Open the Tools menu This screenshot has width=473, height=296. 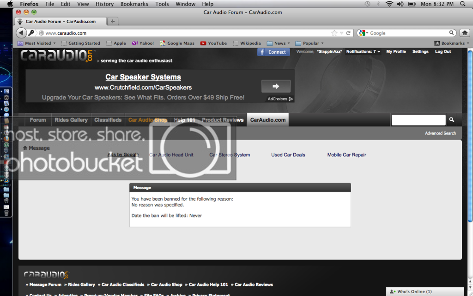162,4
